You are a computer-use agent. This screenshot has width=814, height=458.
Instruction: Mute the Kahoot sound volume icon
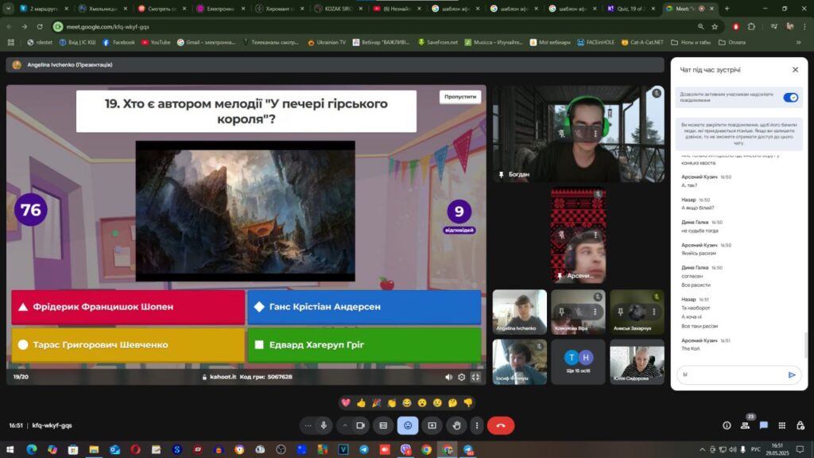pos(448,377)
